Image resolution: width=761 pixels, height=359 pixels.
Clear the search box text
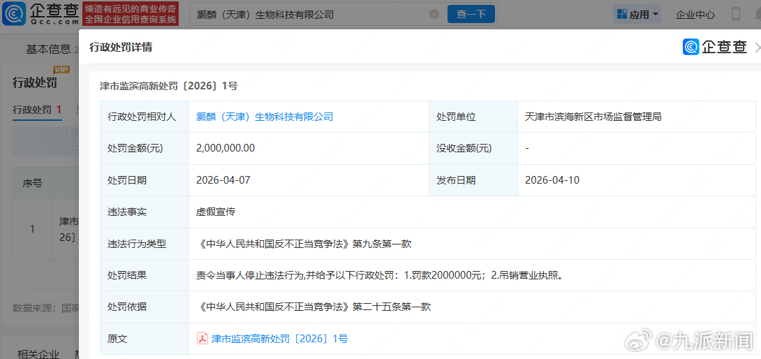pyautogui.click(x=434, y=14)
